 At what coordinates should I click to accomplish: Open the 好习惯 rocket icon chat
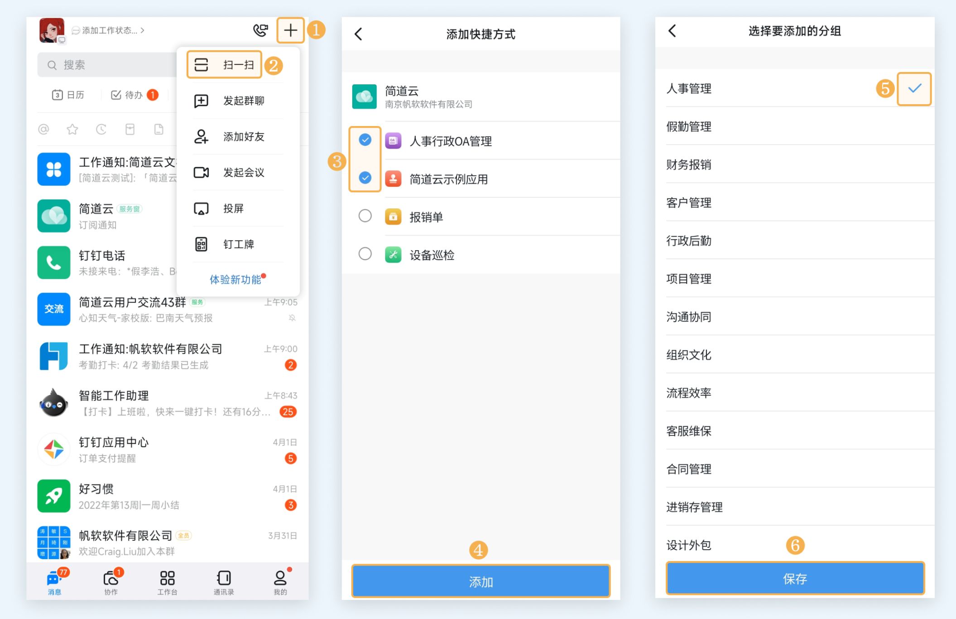[54, 496]
